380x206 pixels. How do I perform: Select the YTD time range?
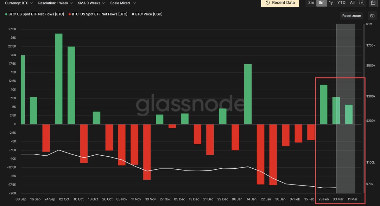tap(341, 3)
